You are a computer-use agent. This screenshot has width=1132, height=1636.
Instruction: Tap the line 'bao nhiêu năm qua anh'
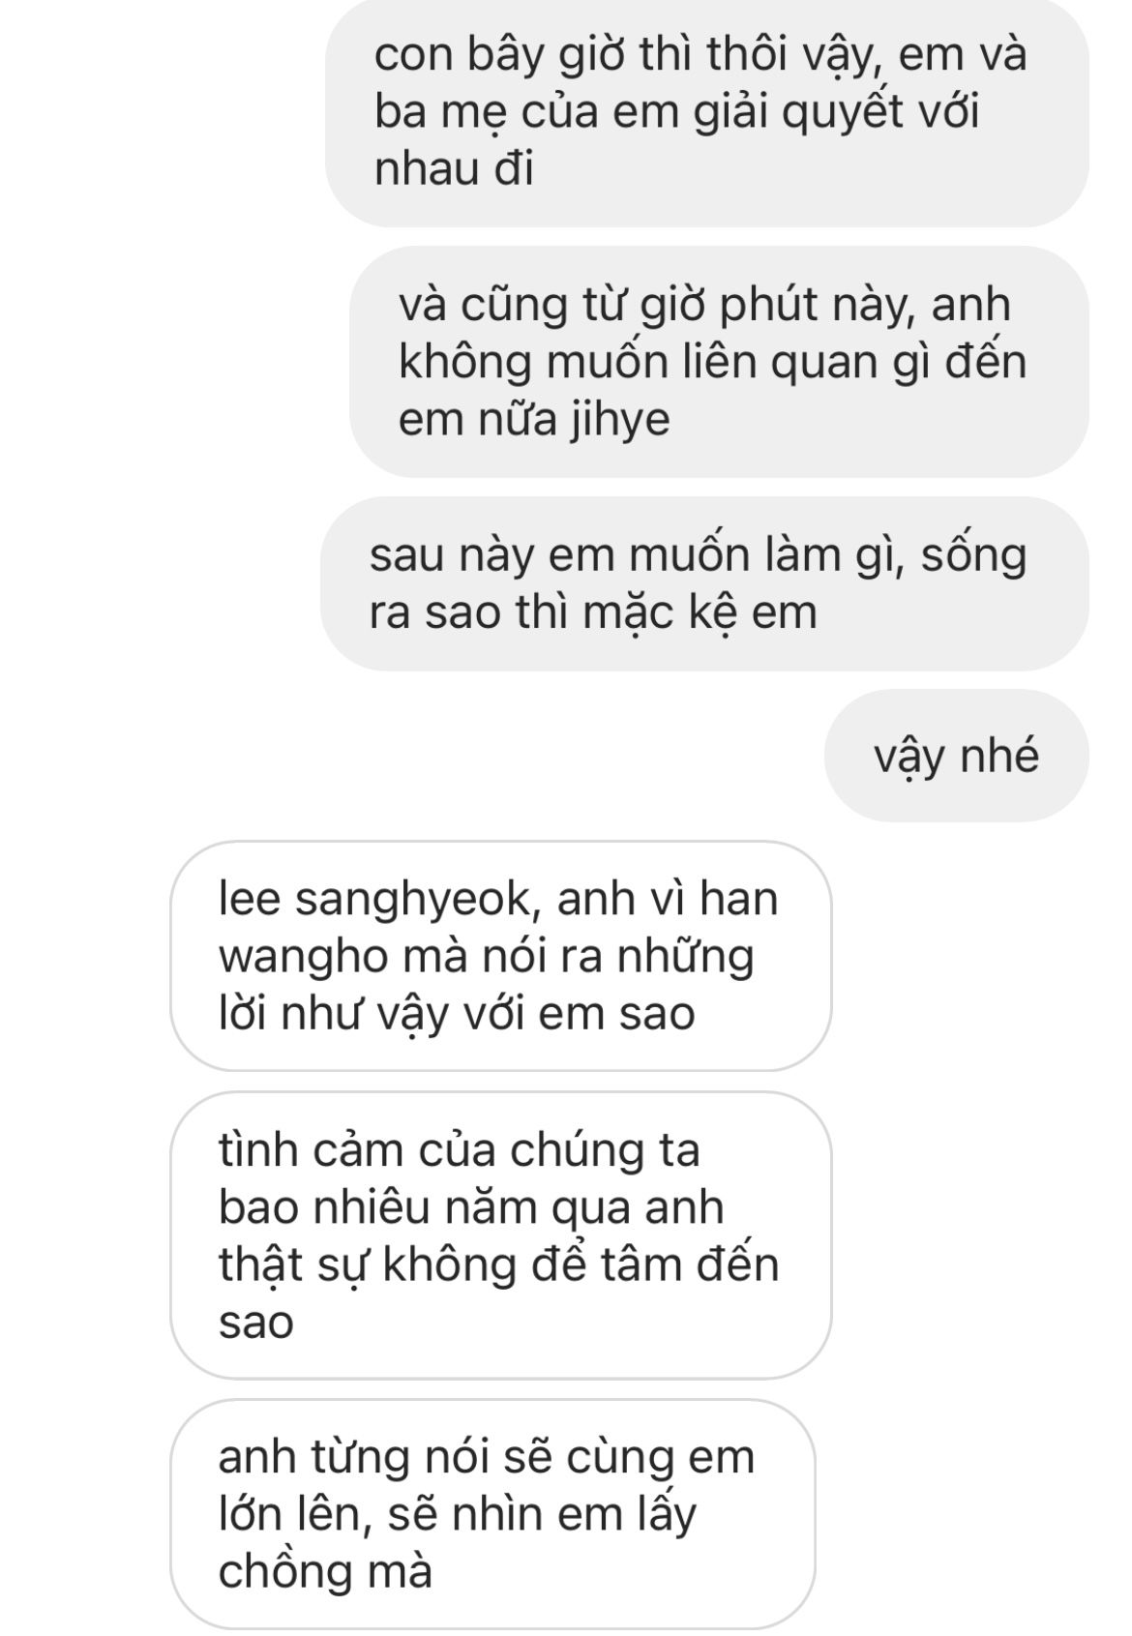[x=471, y=1207]
